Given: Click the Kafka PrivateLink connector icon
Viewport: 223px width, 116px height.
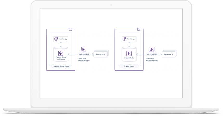Looking at the screenshot, I should pos(84,49).
